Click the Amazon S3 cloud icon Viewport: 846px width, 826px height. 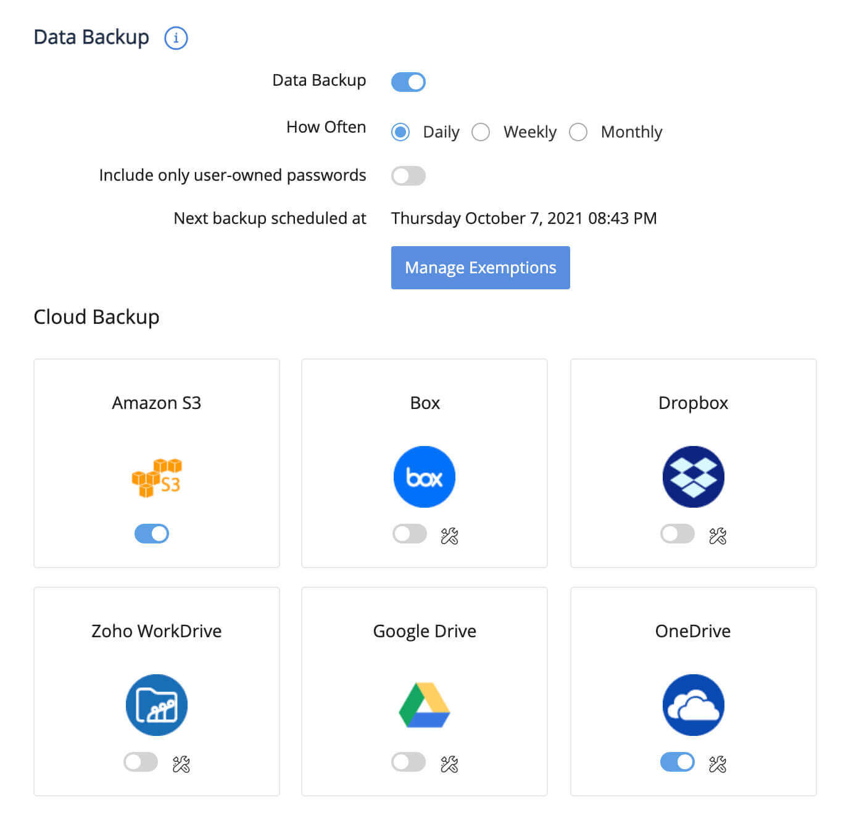[156, 477]
